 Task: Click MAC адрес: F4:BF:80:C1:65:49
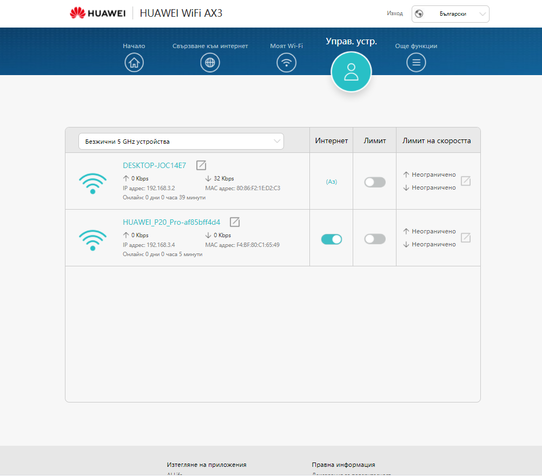(242, 245)
